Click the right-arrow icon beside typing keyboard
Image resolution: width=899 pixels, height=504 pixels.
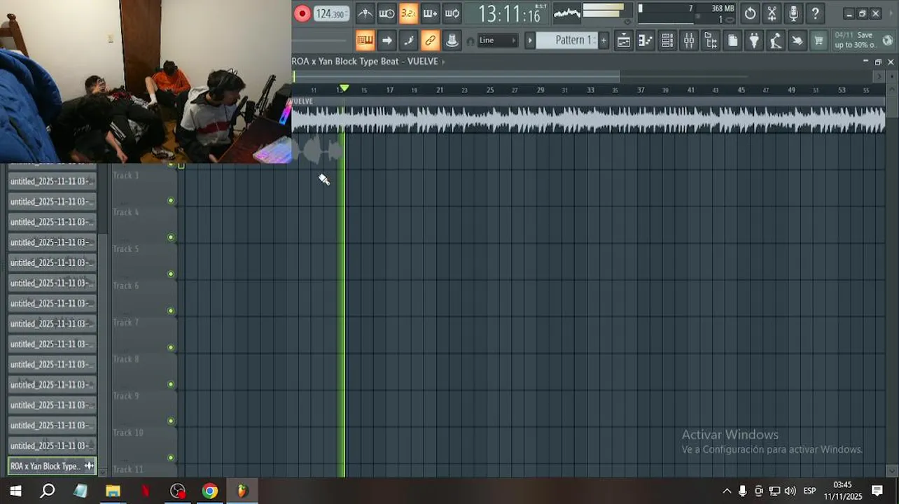(386, 41)
